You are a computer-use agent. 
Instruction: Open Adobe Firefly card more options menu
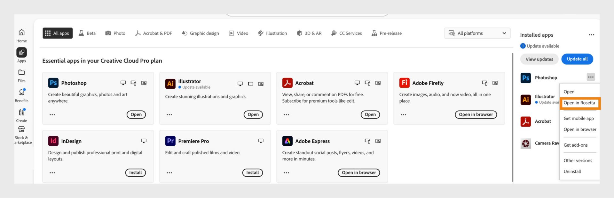[403, 114]
